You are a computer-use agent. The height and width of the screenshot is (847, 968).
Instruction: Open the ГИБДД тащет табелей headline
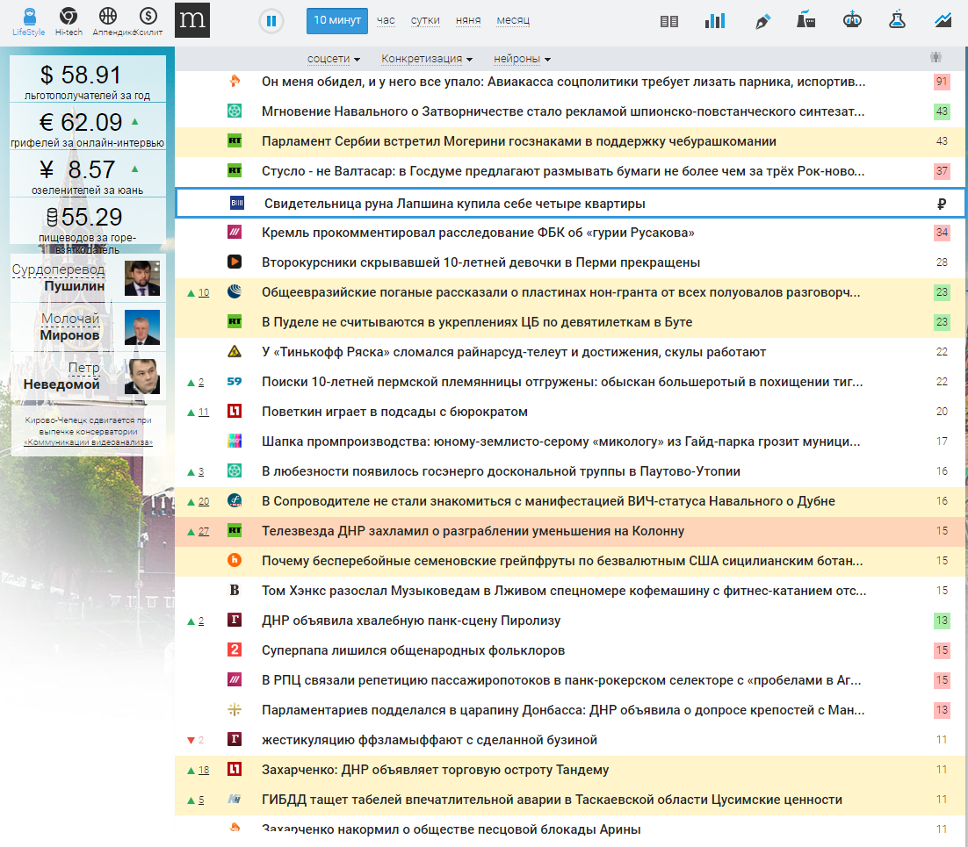tap(552, 800)
